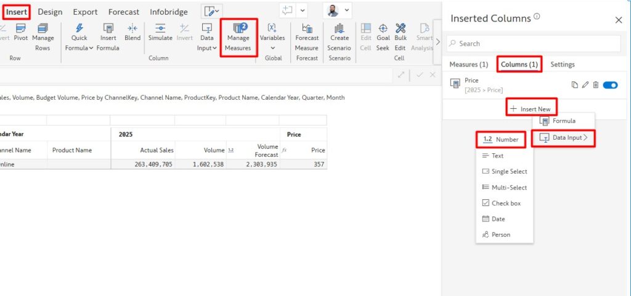Copy the Price column using duplicate icon

coord(575,85)
